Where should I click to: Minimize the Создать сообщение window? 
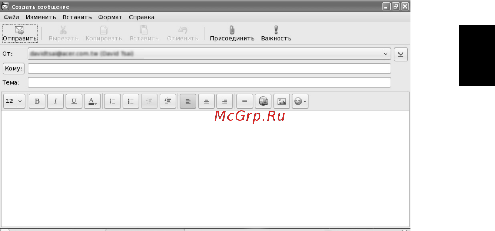[386, 6]
